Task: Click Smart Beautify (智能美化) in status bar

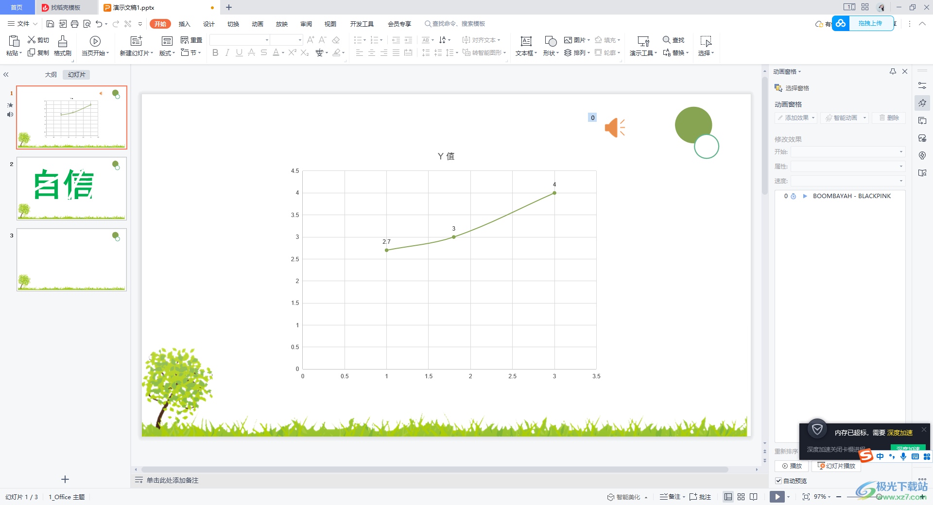Action: point(624,497)
